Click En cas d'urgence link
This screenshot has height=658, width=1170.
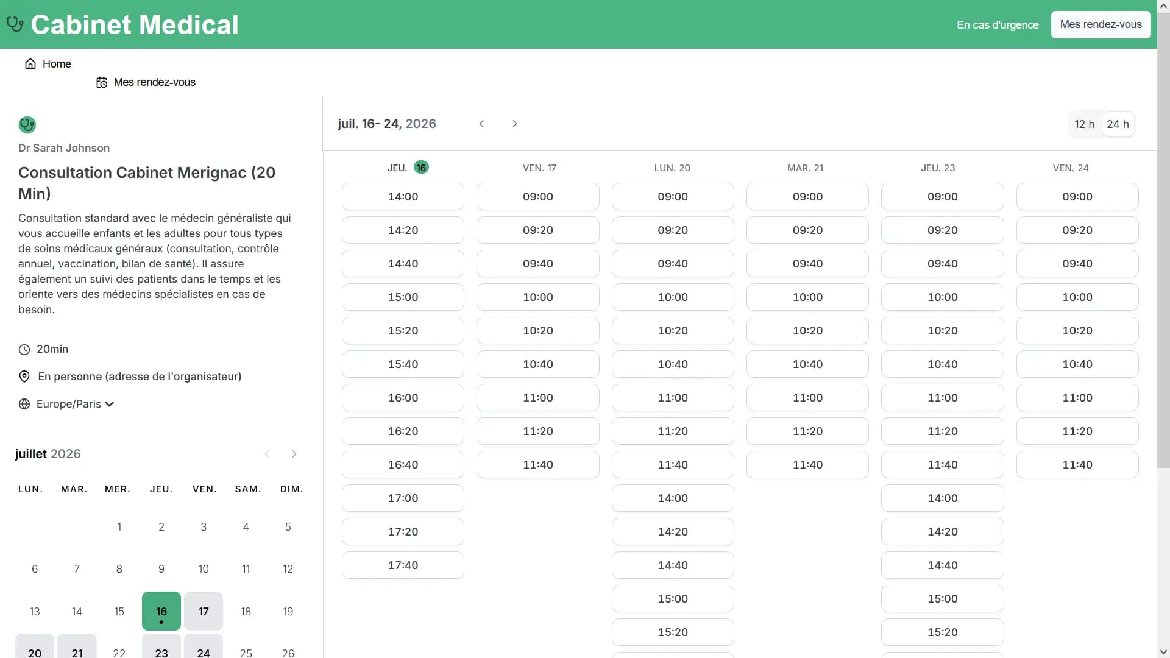pyautogui.click(x=998, y=25)
